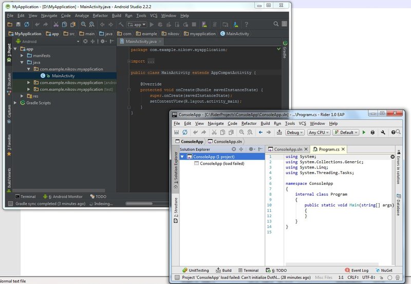411x284 pixels.
Task: Click horizontal scrollbar under Android project tree
Action: (59, 191)
